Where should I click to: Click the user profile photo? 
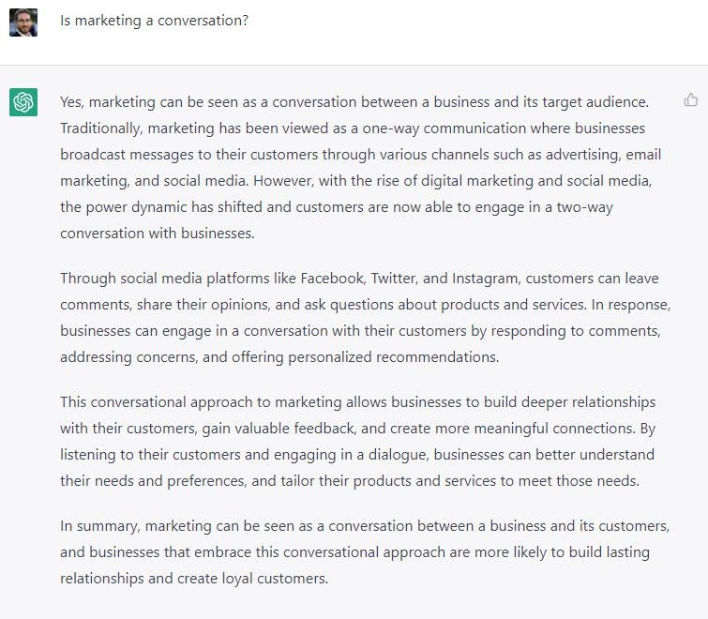point(23,23)
